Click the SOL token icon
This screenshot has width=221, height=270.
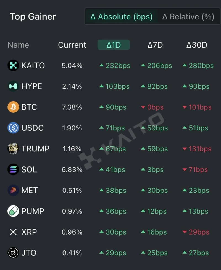(13, 169)
